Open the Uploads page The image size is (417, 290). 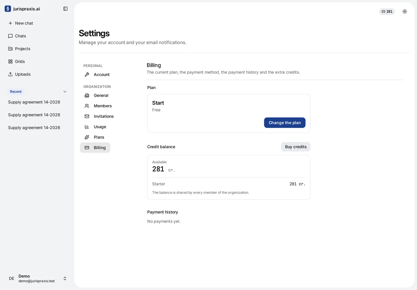[37, 74]
